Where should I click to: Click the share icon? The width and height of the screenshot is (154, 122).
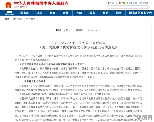click(88, 30)
